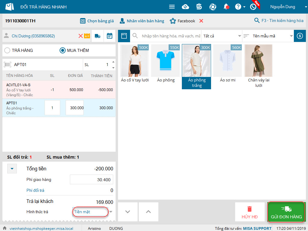Click DUONG in the status bar
Image resolution: width=308 pixels, height=231 pixels.
click(x=116, y=229)
